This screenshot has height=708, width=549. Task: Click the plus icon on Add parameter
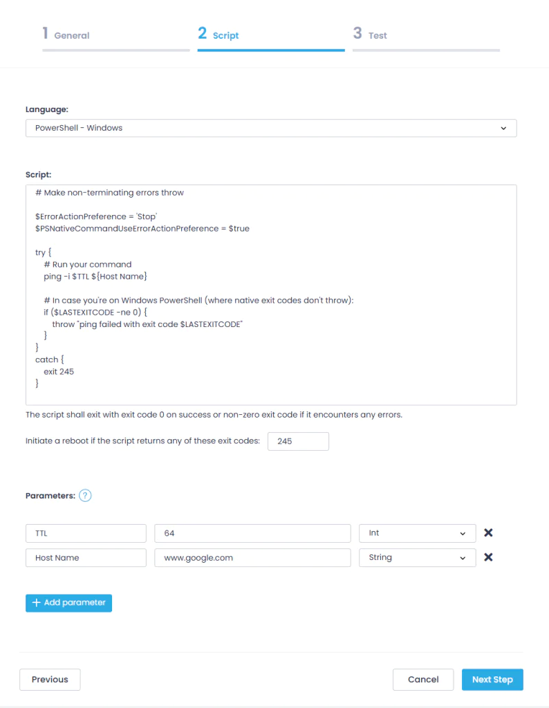pyautogui.click(x=37, y=603)
